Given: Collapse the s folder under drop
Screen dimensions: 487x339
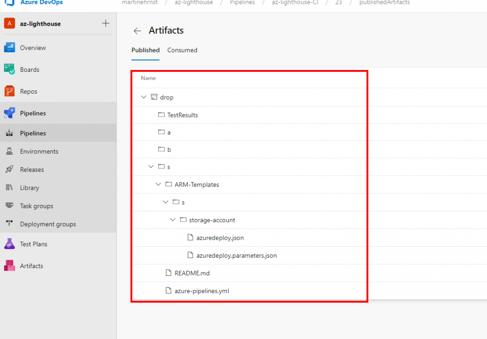Looking at the screenshot, I should [x=151, y=166].
